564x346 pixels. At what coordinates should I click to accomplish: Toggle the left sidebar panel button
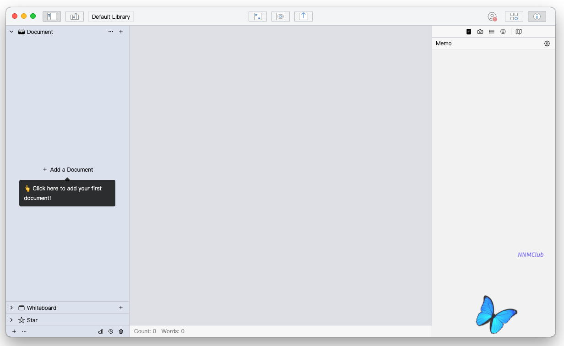pyautogui.click(x=52, y=16)
